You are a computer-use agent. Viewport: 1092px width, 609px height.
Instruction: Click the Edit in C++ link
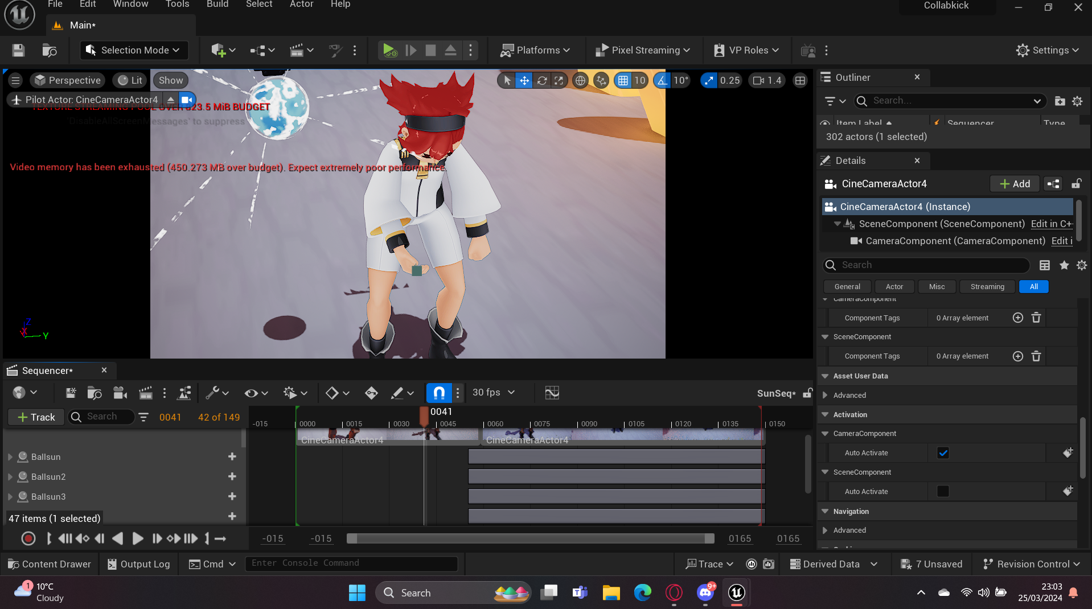[1052, 224]
